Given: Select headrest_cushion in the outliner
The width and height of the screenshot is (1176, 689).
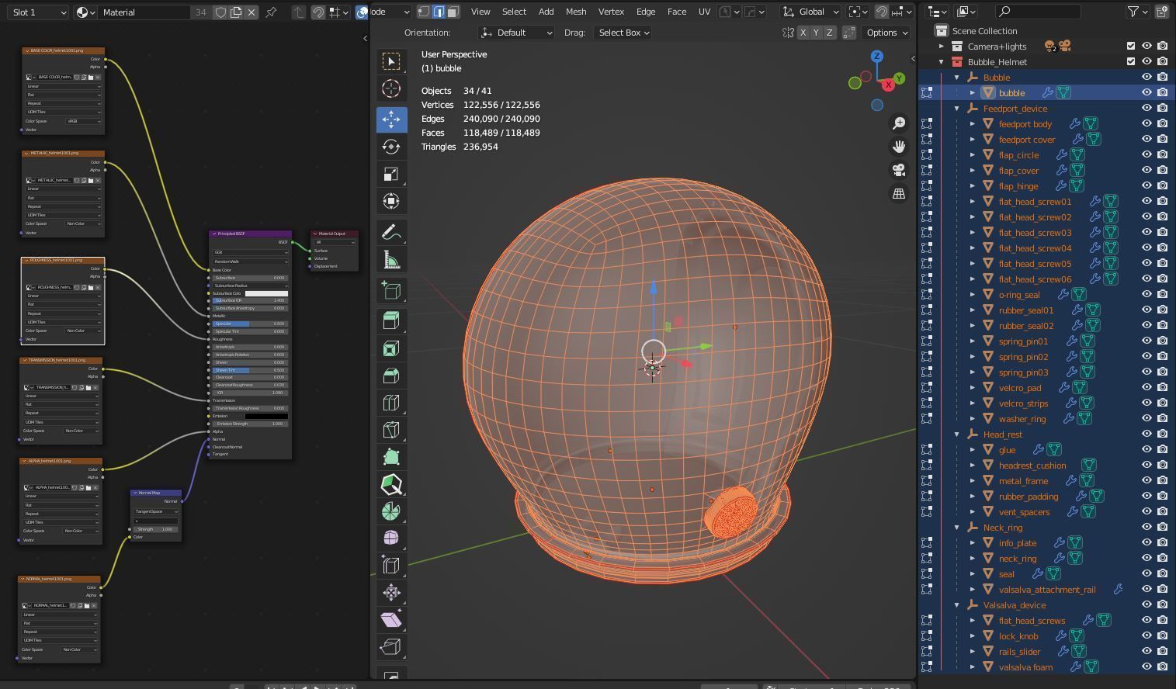Looking at the screenshot, I should (x=1032, y=465).
